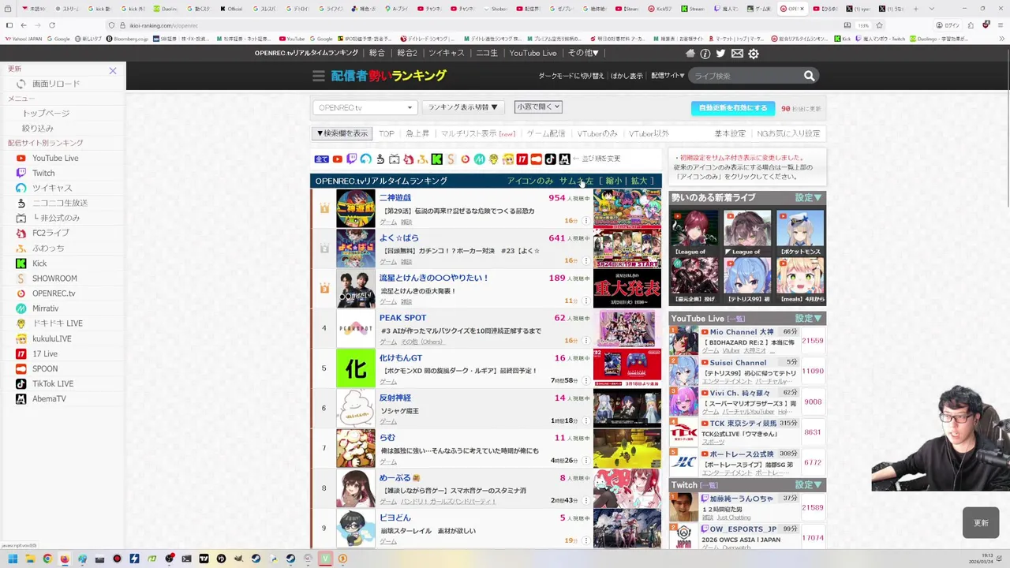
Task: Open the Twitter bird icon in header
Action: click(x=720, y=54)
